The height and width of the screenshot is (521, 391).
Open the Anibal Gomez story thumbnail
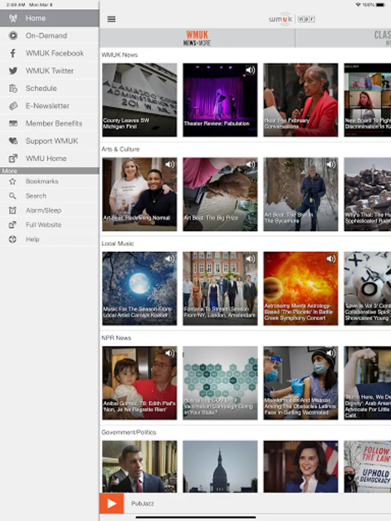[x=140, y=383]
